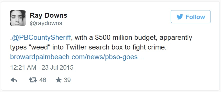Viewport: 221px width, 92px height.
Task: Click the ellipsis ending the truncated link
Action: [x=141, y=57]
